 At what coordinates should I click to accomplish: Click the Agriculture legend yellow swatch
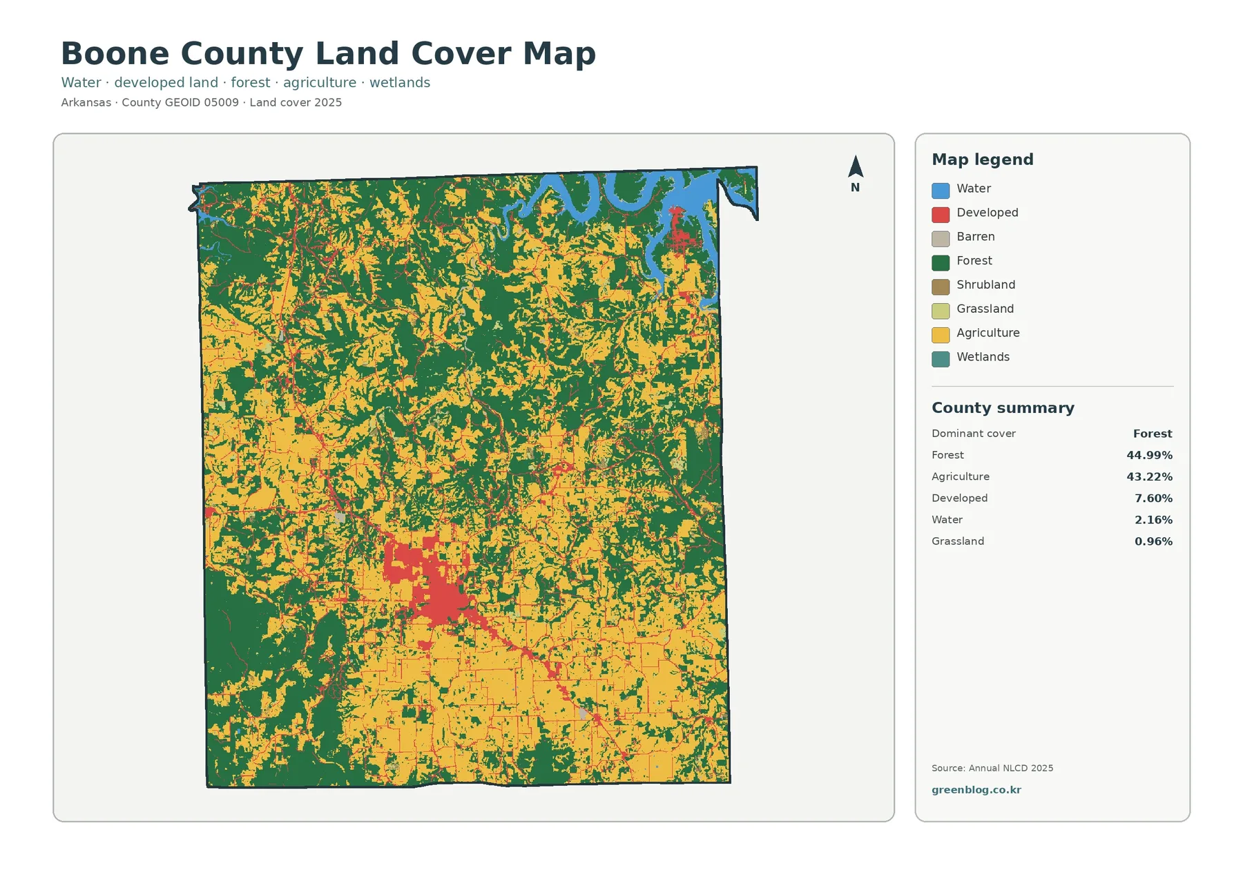(941, 335)
